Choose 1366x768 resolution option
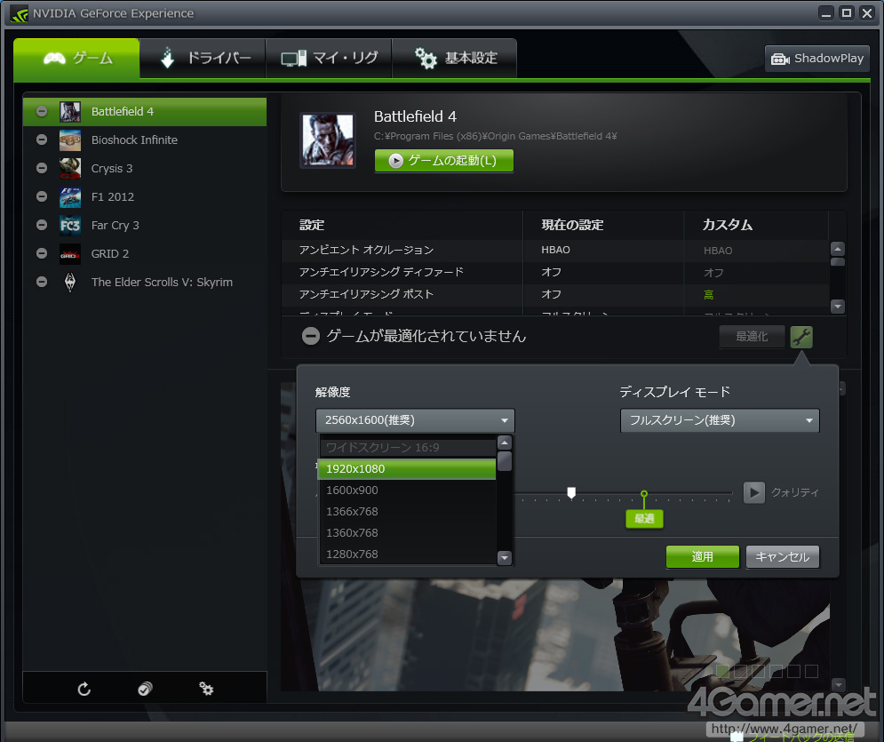Viewport: 884px width, 742px height. coord(407,512)
